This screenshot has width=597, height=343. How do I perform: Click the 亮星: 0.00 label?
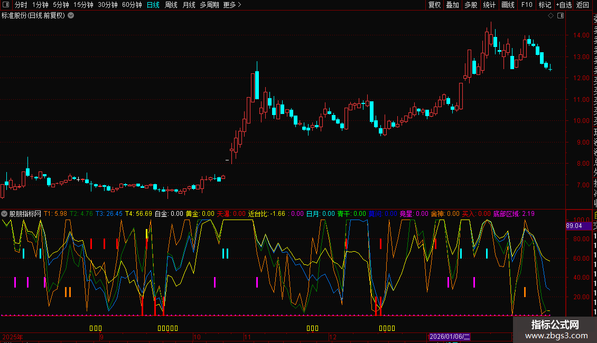[414, 214]
